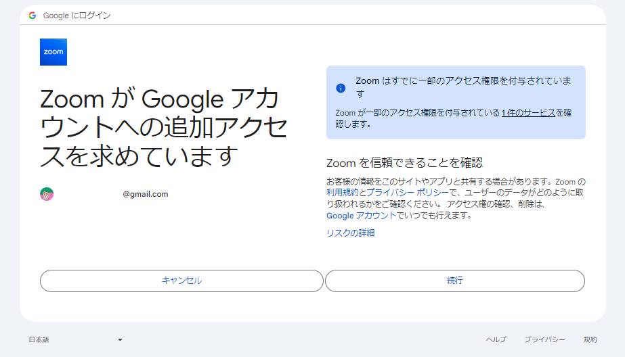This screenshot has width=625, height=357.
Task: Click the Zoom を信頼できることを確認 heading
Action: (404, 162)
